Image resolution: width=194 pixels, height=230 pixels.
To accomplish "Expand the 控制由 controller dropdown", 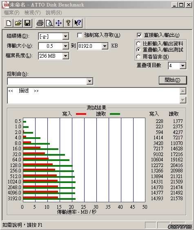I will (x=89, y=81).
